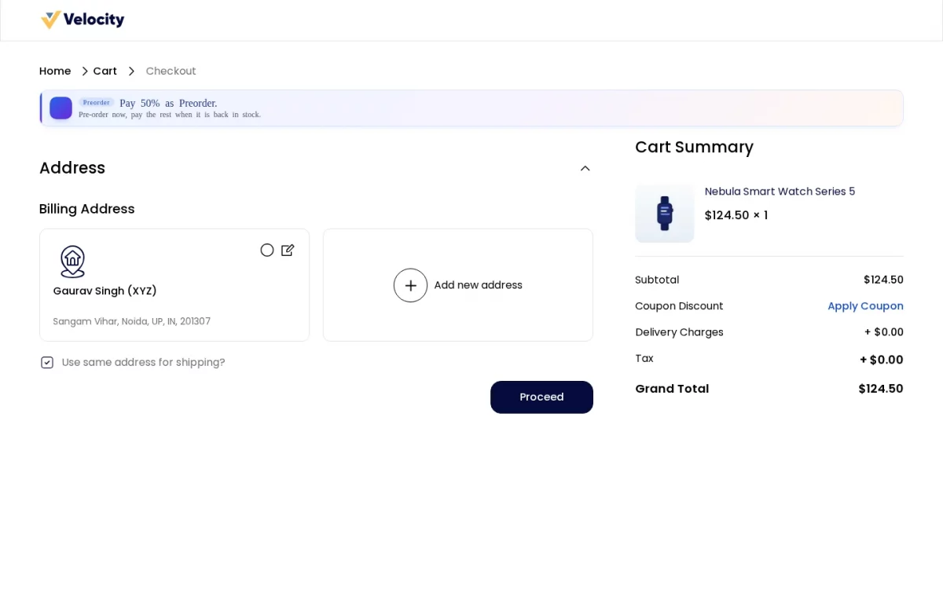This screenshot has width=943, height=589.
Task: Click Sangam Vihar, Noida address text
Action: [132, 321]
